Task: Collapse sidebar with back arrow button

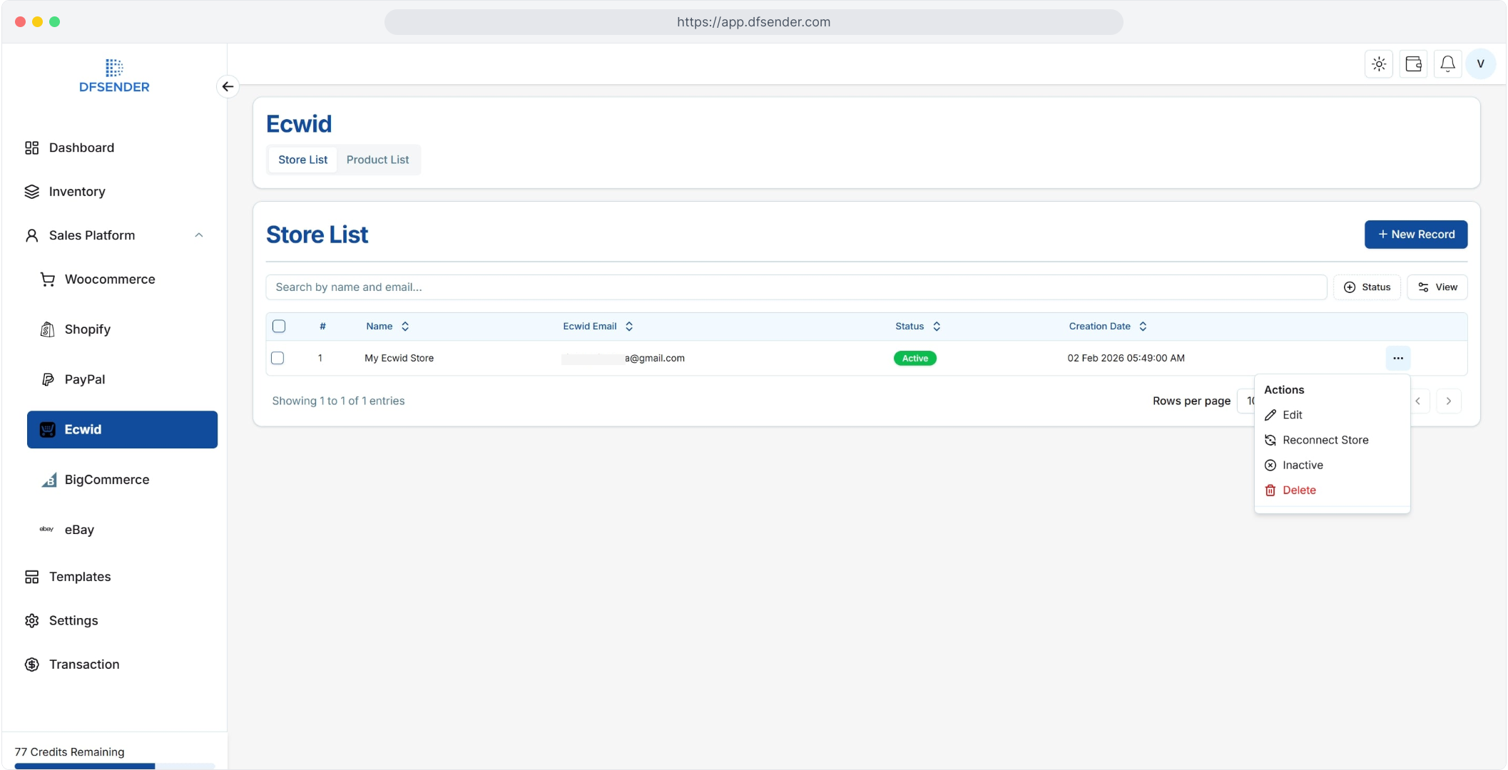Action: point(228,86)
